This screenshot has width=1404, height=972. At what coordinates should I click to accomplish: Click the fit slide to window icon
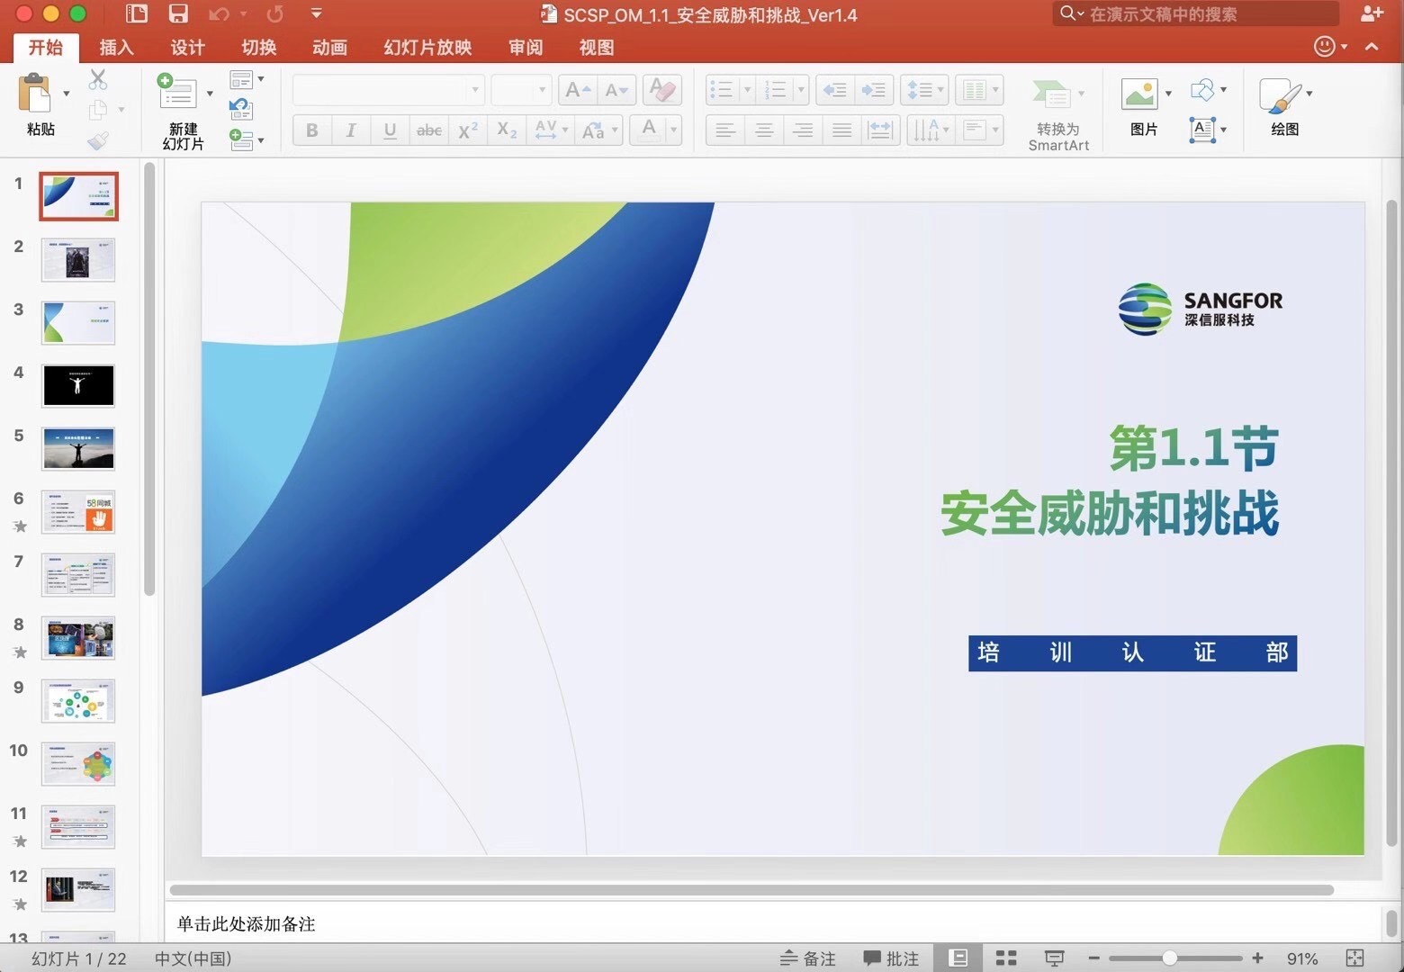point(1354,958)
